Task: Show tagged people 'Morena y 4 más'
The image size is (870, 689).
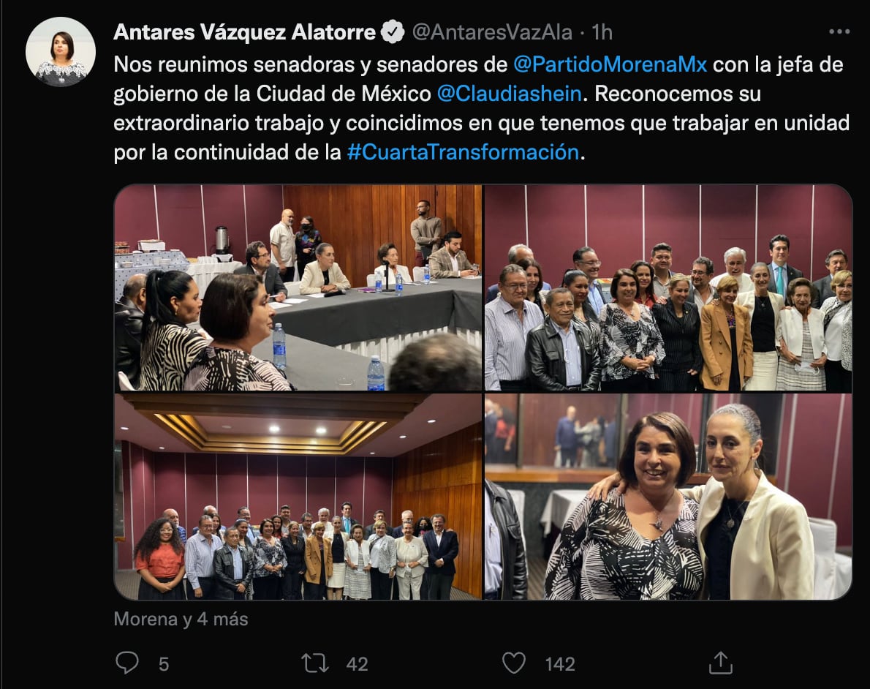Action: pos(181,619)
